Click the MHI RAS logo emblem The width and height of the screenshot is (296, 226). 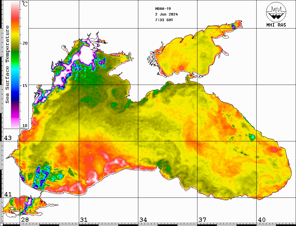(x=276, y=12)
